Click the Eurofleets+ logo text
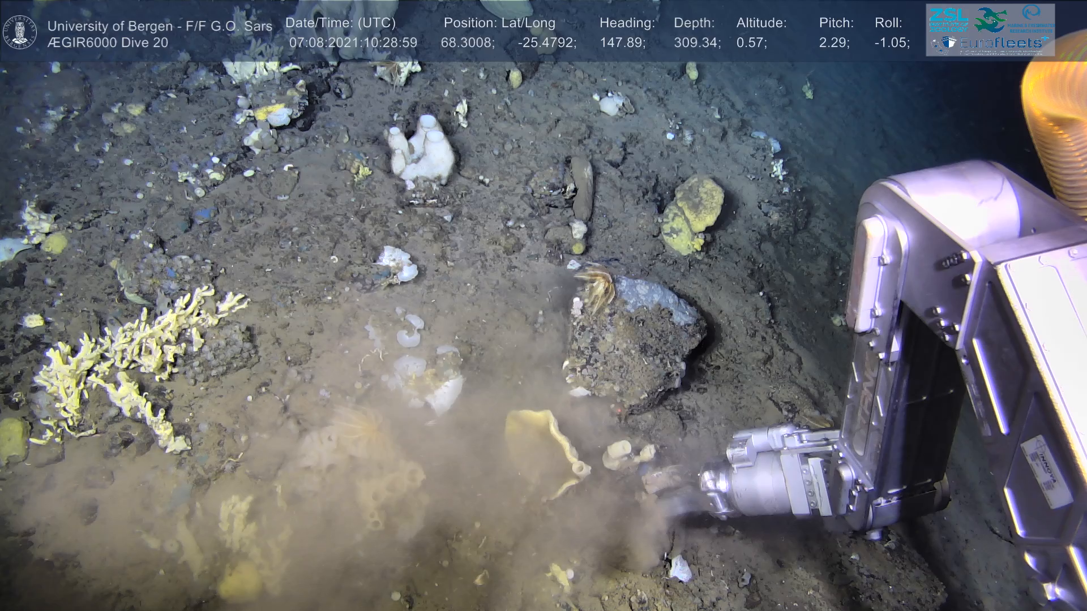Screen dimensions: 1087x611 1001,43
